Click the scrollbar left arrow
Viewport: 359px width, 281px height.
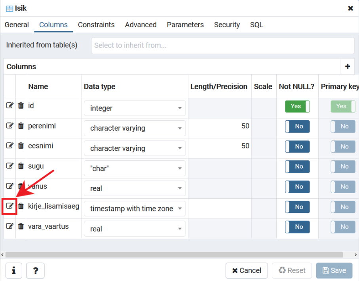tap(2, 254)
